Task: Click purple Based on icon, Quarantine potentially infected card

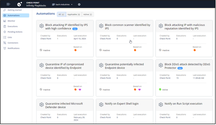Action: [140, 90]
